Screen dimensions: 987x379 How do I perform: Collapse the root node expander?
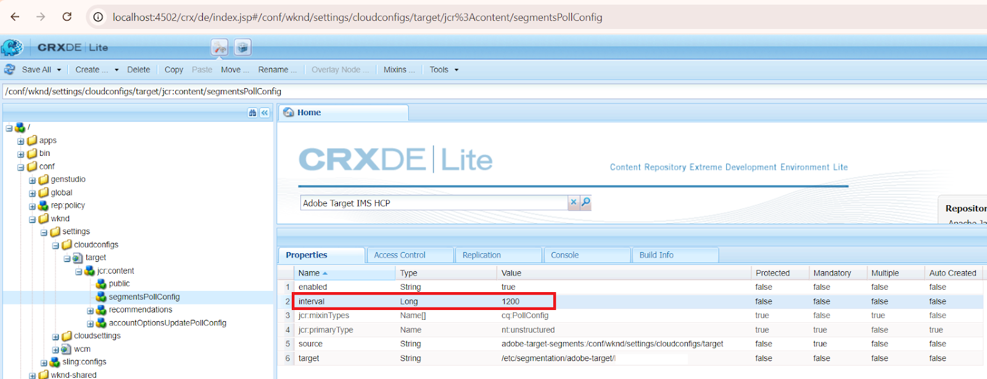[9, 128]
